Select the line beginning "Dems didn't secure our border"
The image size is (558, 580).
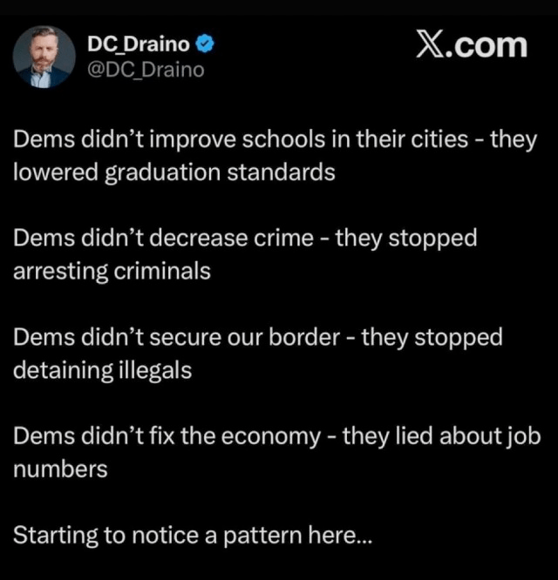[x=258, y=338]
